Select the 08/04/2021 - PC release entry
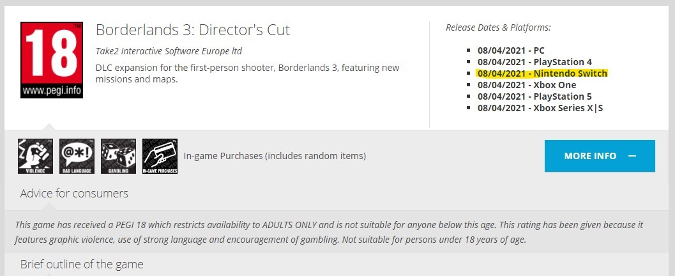This screenshot has width=675, height=276. pos(511,50)
